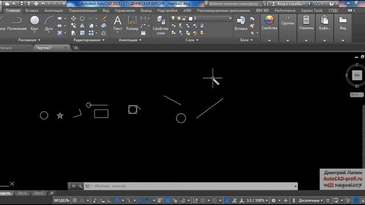Open the annotation scale 1:1 / 100% dropdown
365x205 pixels.
pos(257,200)
